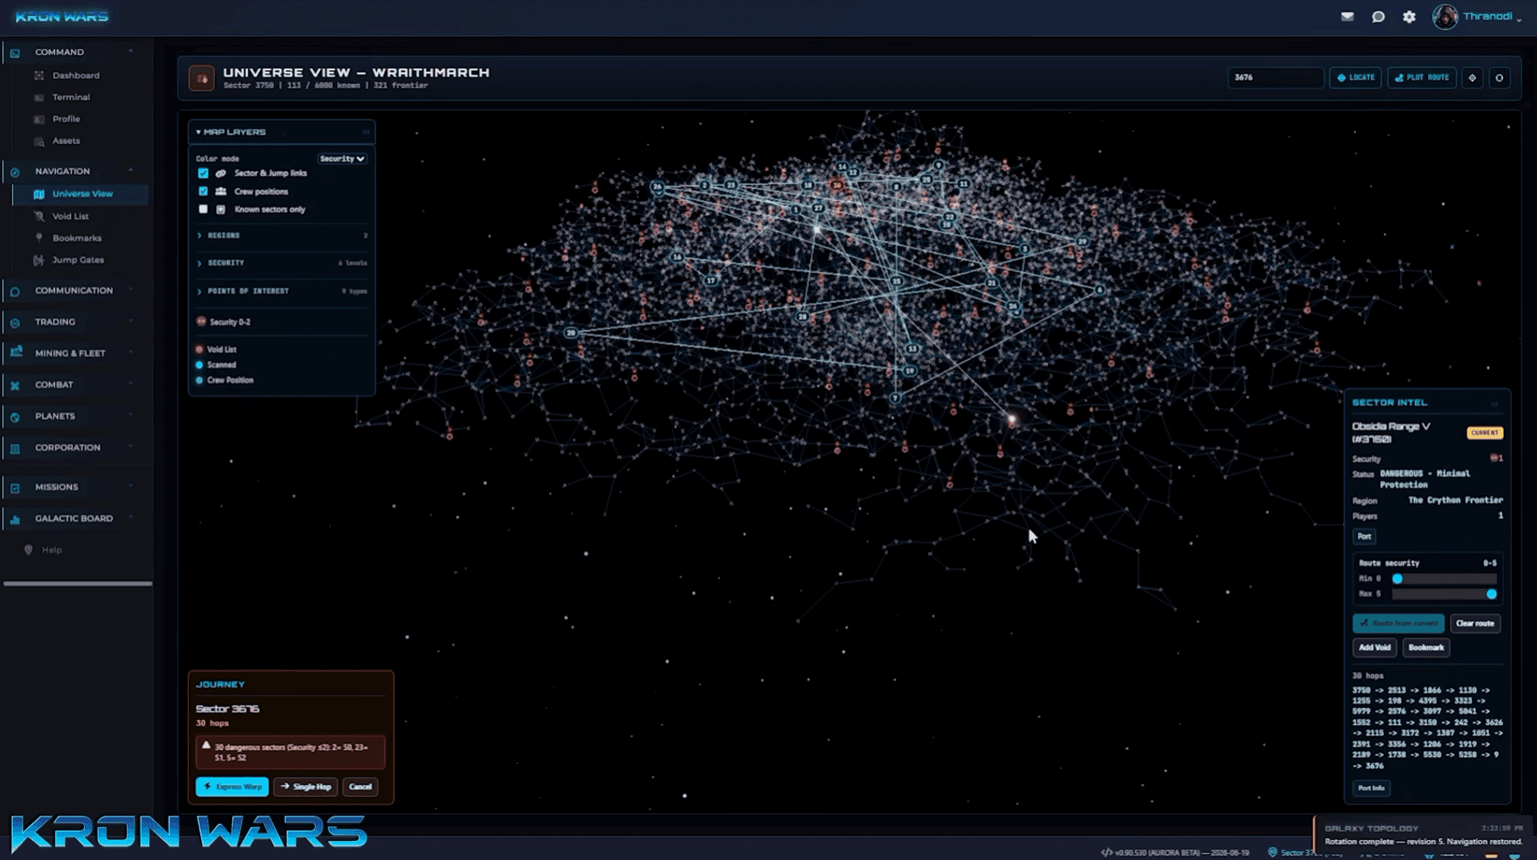Click the Galactic Board chart icon
This screenshot has width=1537, height=860.
(15, 519)
